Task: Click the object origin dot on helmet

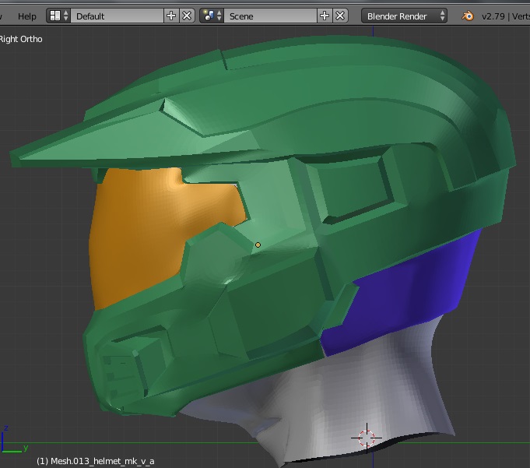Action: click(258, 245)
